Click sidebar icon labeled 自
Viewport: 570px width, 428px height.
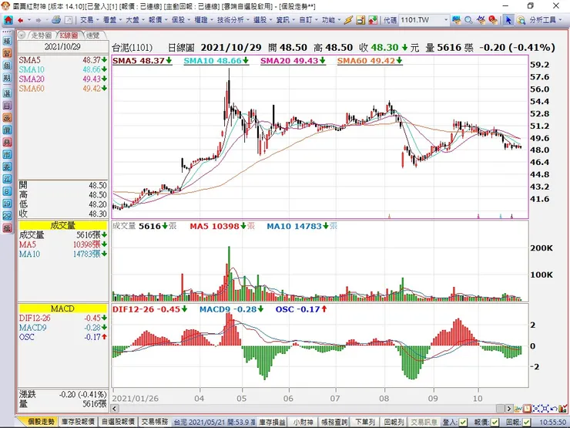click(x=7, y=106)
